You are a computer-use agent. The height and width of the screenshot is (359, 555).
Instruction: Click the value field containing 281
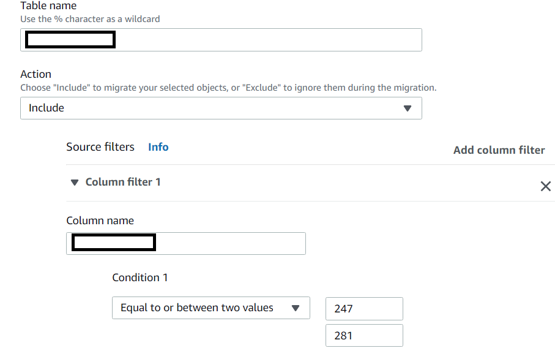point(364,336)
